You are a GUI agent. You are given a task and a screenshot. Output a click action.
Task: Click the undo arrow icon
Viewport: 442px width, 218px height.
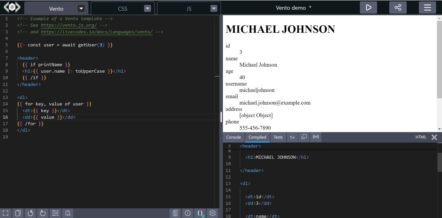click(30, 213)
